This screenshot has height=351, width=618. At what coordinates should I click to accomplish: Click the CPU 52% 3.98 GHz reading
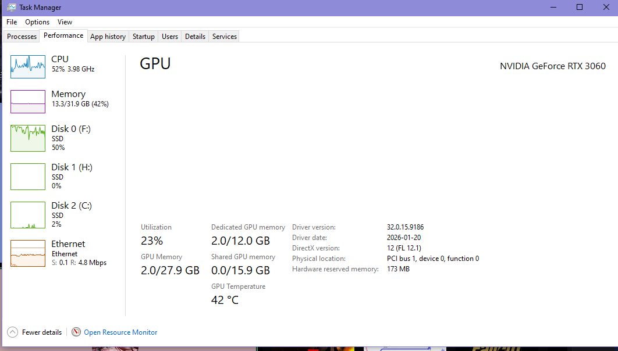(73, 69)
